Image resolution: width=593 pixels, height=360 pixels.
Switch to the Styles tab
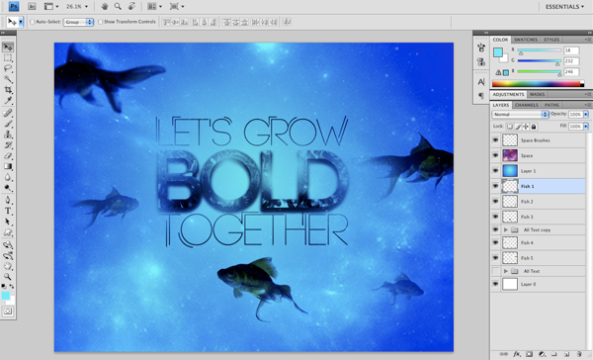[551, 40]
